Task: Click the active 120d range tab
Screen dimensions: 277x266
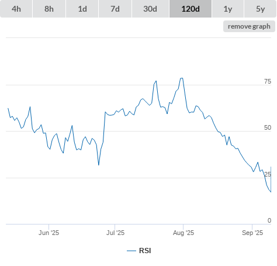Action: click(191, 9)
